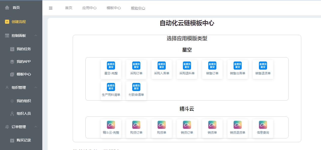Select the 销货退货单 template icon
321x150 pixels.
pyautogui.click(x=238, y=125)
